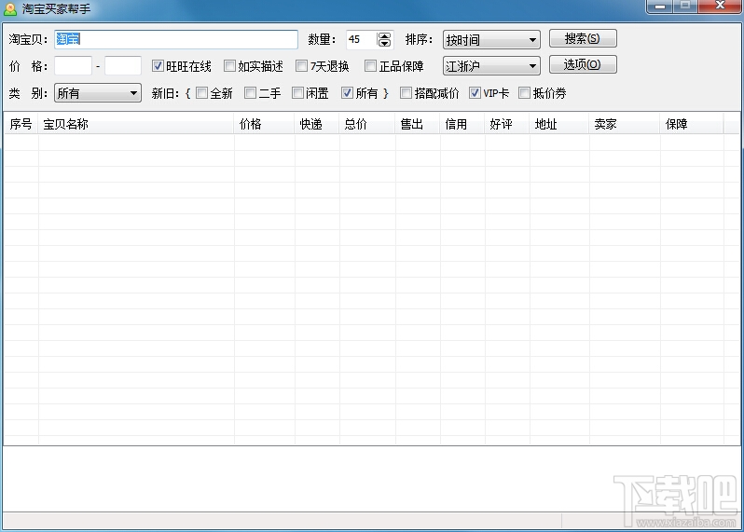
Task: Sort by the 总价 column header
Action: point(367,124)
